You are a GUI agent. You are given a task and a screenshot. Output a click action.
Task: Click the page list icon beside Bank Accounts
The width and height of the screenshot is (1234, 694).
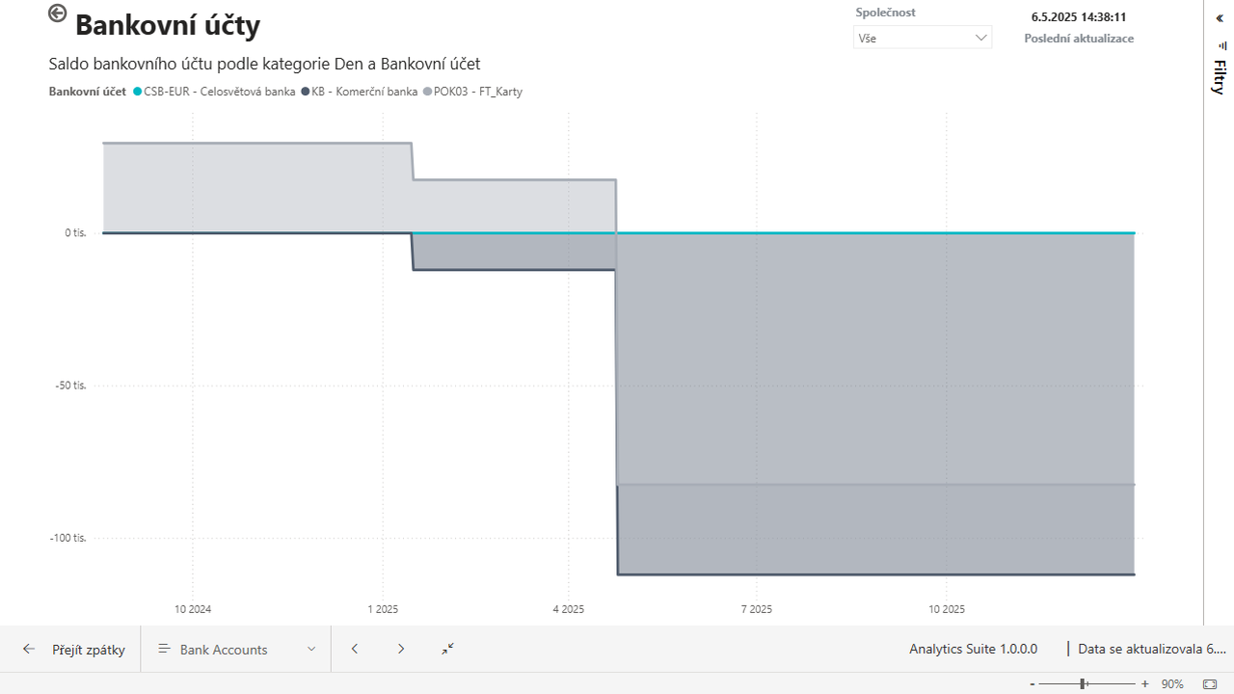[x=164, y=650]
